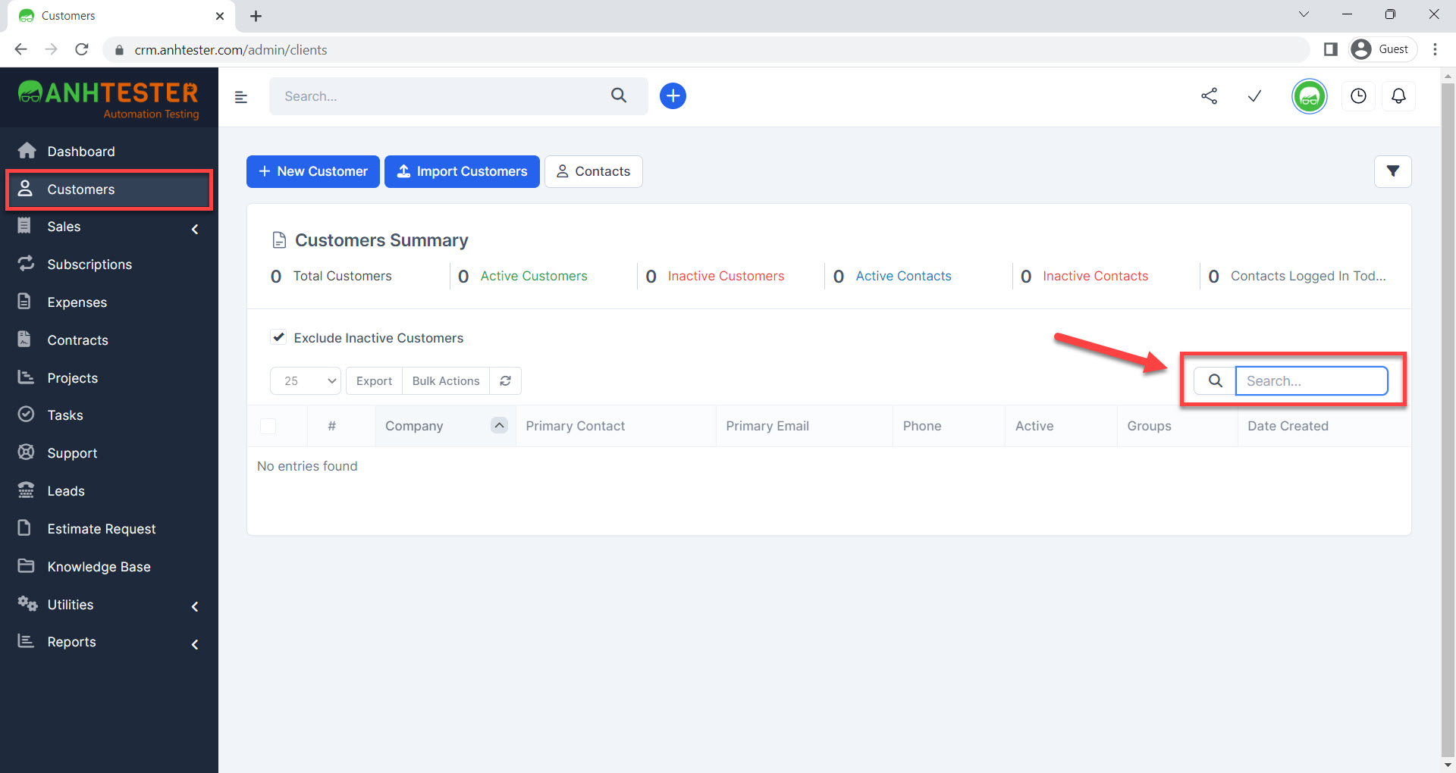Filter by Inactive Customers link

tap(726, 276)
